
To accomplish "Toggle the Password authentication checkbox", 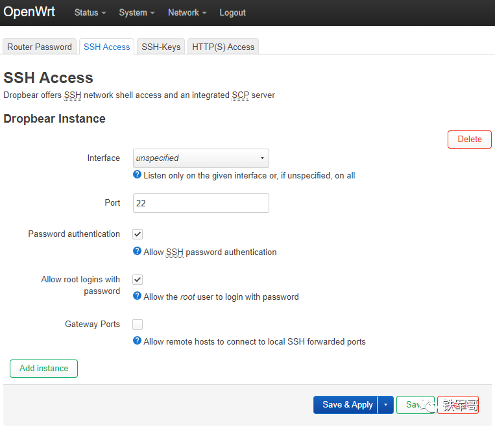I will (138, 234).
